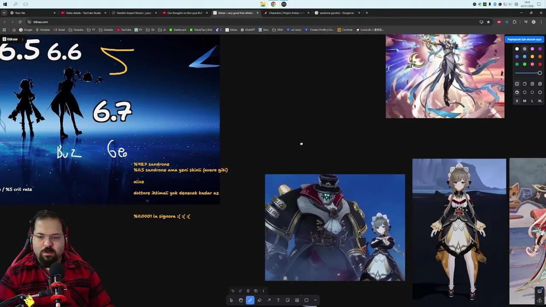The height and width of the screenshot is (307, 546).
Task: Pick the red color swatch
Action: 540,64
